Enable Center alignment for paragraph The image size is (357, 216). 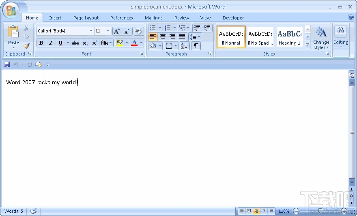tap(163, 37)
